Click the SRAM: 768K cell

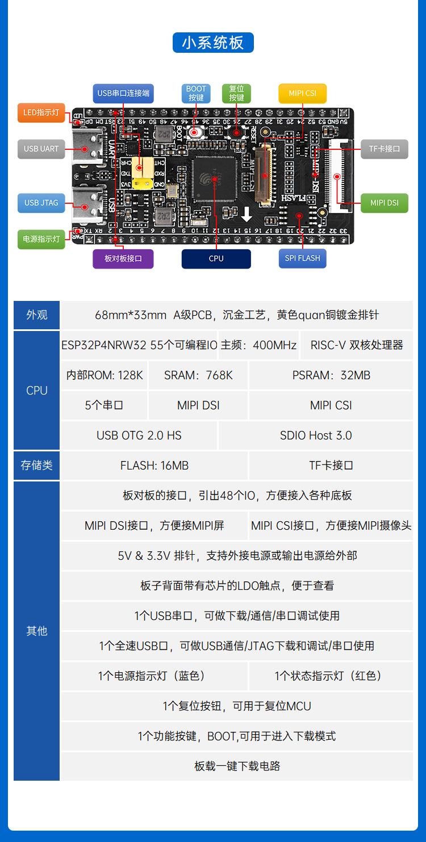click(198, 375)
